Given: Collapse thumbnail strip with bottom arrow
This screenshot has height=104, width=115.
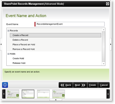Looking at the screenshot, I should [x=56, y=100].
